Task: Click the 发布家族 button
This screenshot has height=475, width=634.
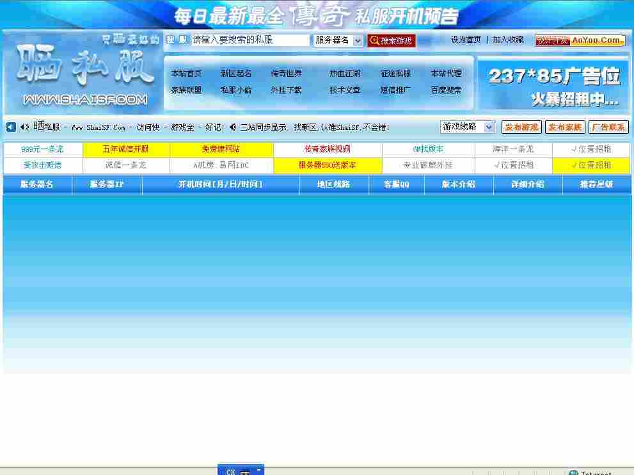Action: (564, 127)
